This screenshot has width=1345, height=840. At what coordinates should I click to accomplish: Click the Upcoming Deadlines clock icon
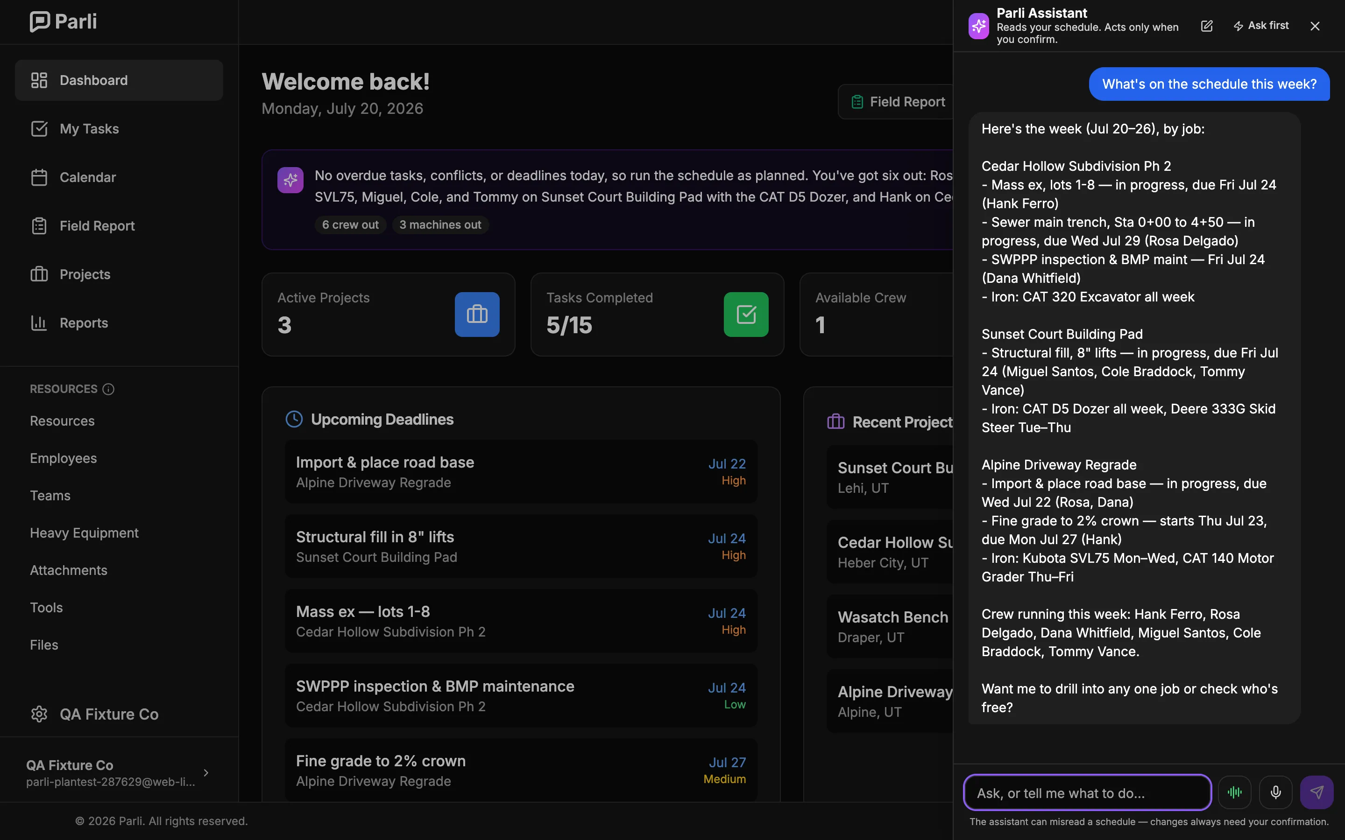tap(294, 419)
